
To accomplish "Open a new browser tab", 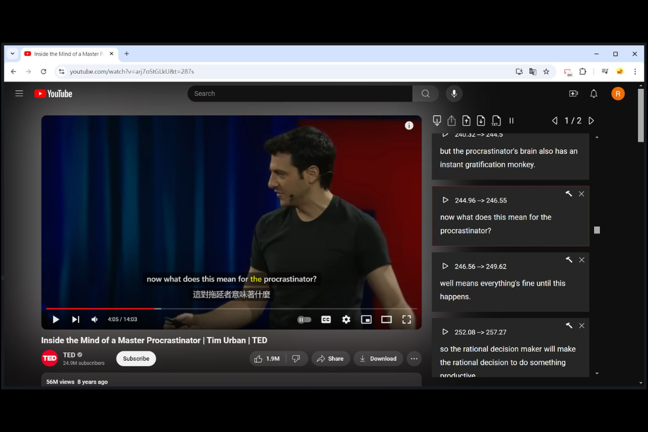I will [x=127, y=54].
